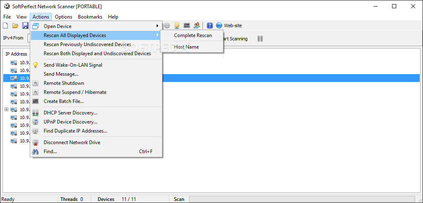Viewport: 423px width, 203px height.
Task: Select the blue highlighted device row
Action: click(211, 78)
